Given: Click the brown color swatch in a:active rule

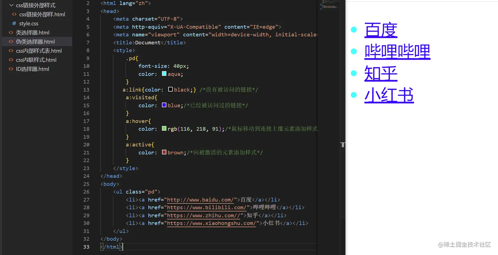Looking at the screenshot, I should [164, 152].
